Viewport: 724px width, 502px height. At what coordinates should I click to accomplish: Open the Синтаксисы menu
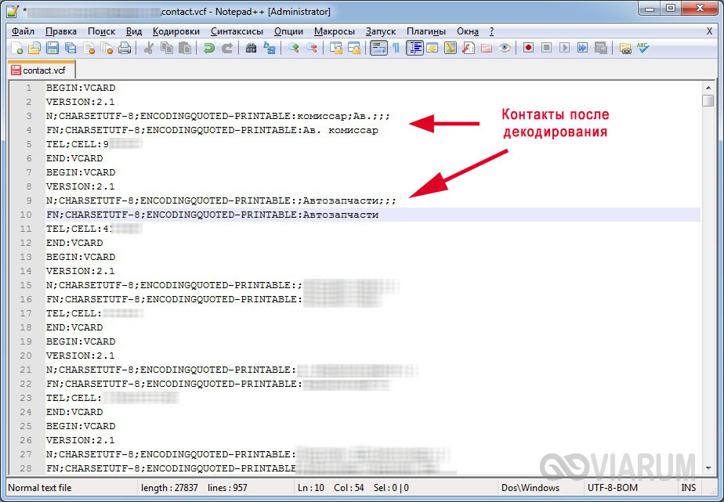coord(237,31)
